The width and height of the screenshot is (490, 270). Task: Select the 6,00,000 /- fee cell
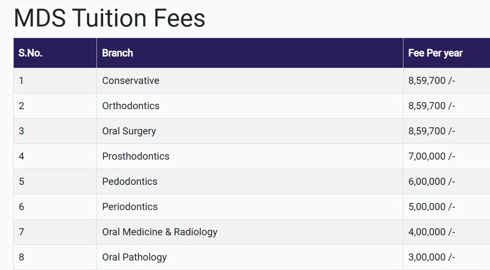[x=432, y=182]
